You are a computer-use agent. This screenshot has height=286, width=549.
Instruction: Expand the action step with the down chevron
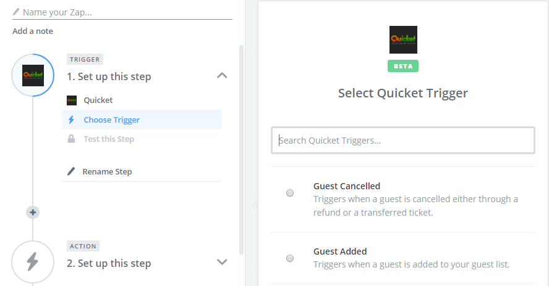tap(222, 262)
